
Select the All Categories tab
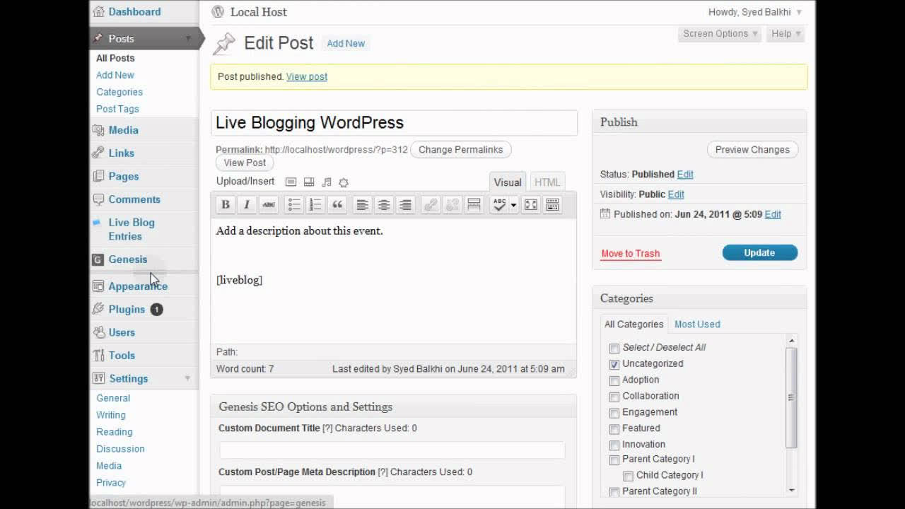(x=633, y=324)
